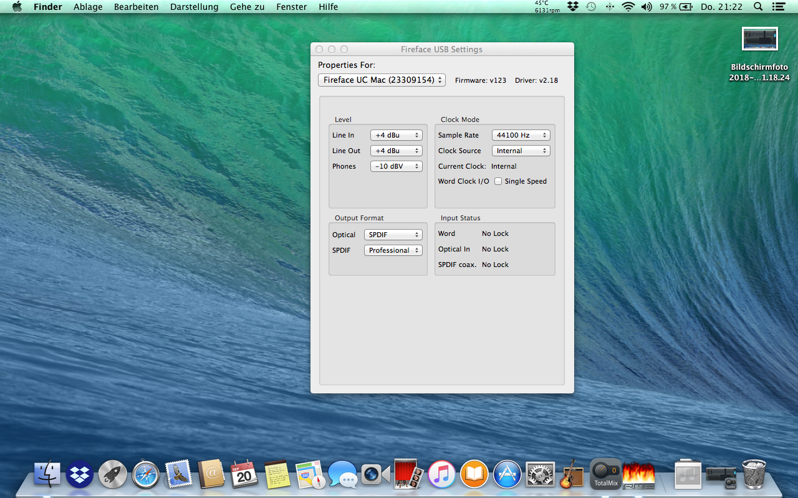
Task: Open System Preferences gear in Dock
Action: point(540,474)
